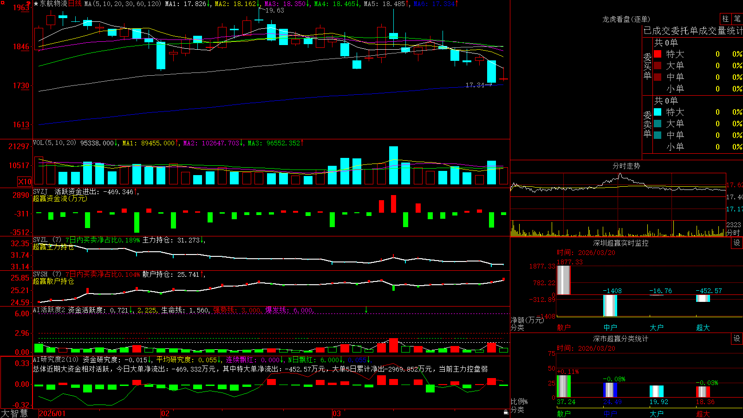Click the teal 大单 sell-order swatch

pos(658,124)
